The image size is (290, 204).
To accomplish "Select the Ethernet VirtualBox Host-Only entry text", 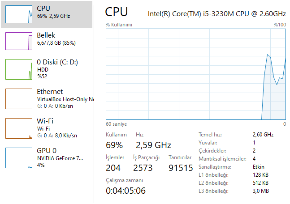I will [65, 99].
